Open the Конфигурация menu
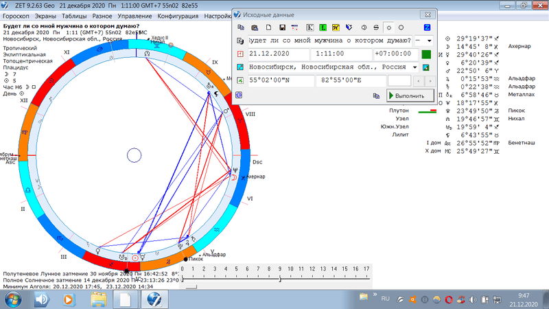This screenshot has width=549, height=309. [x=178, y=14]
